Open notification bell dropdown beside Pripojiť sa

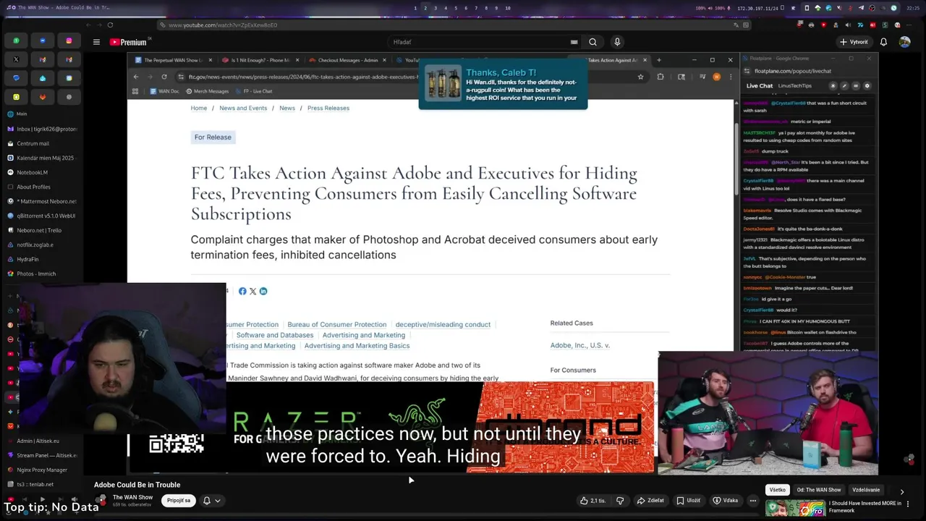point(211,500)
